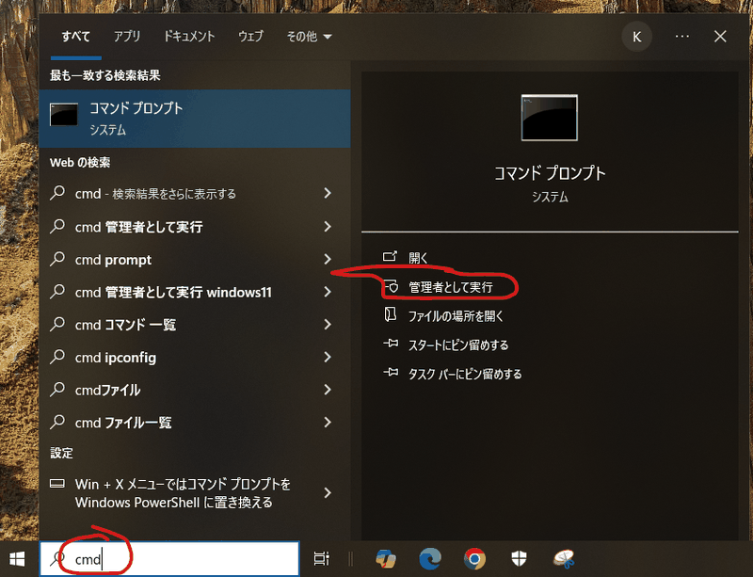Click cmd 管理者として実行 windows11 suggestion text
The image size is (753, 577).
click(x=173, y=292)
